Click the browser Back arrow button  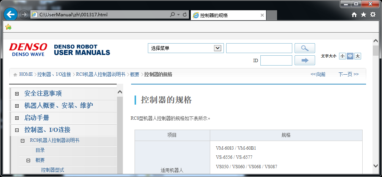[x=10, y=14]
